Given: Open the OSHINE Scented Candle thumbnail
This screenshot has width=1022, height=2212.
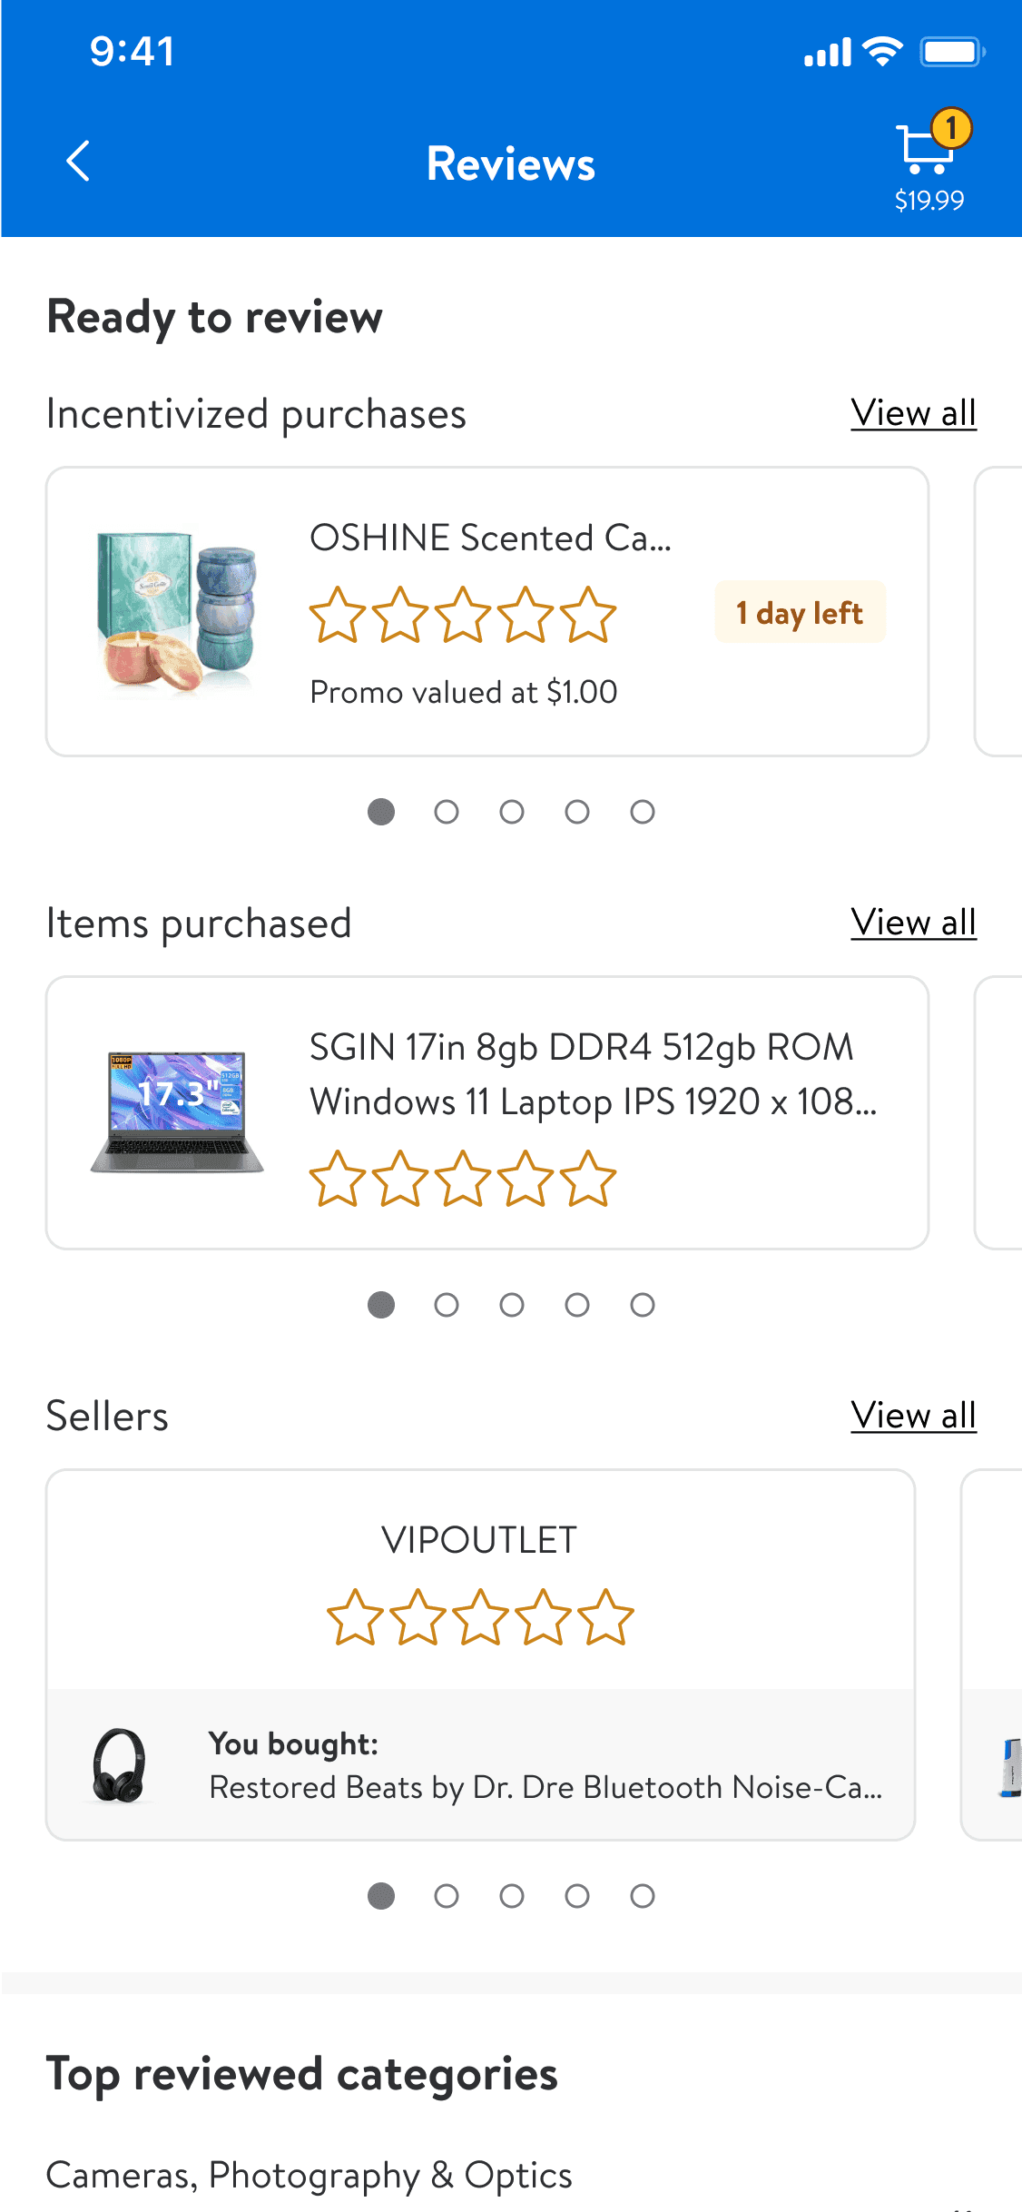Looking at the screenshot, I should 177,611.
